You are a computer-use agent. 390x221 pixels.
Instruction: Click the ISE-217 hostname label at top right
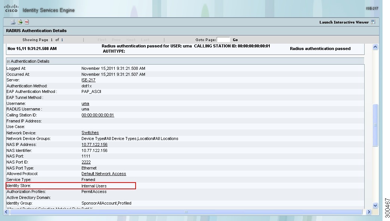pos(372,9)
